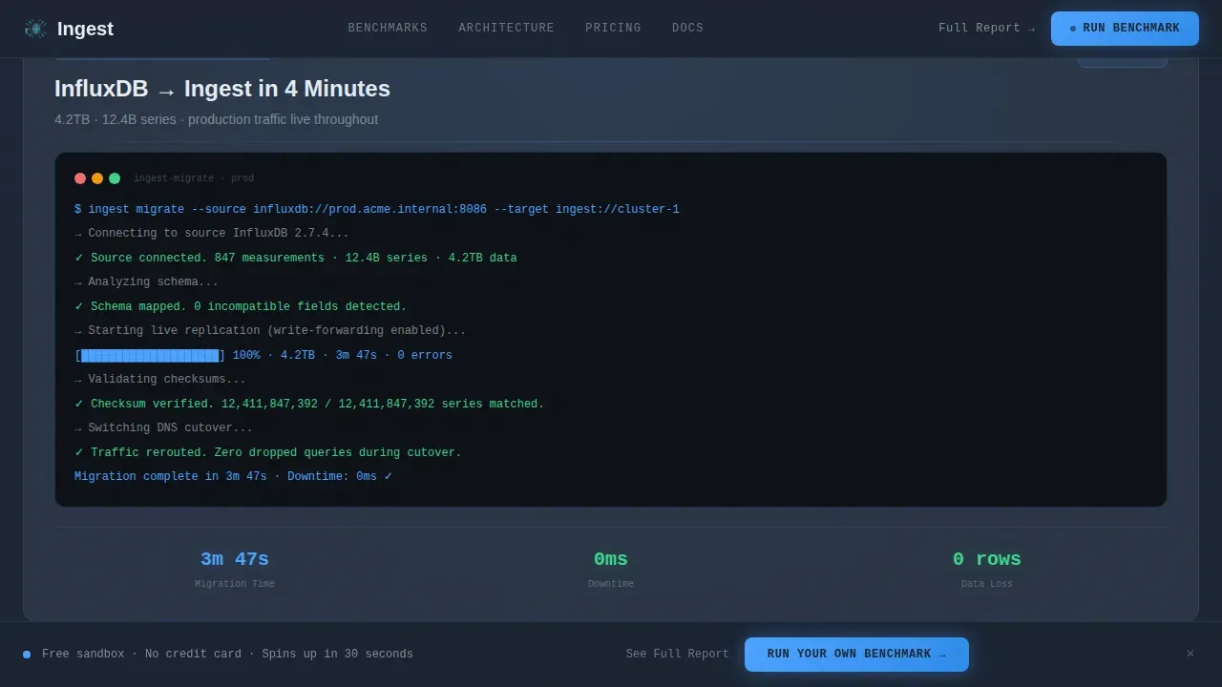Go to the Pricing page
The height and width of the screenshot is (687, 1222).
[x=613, y=28]
